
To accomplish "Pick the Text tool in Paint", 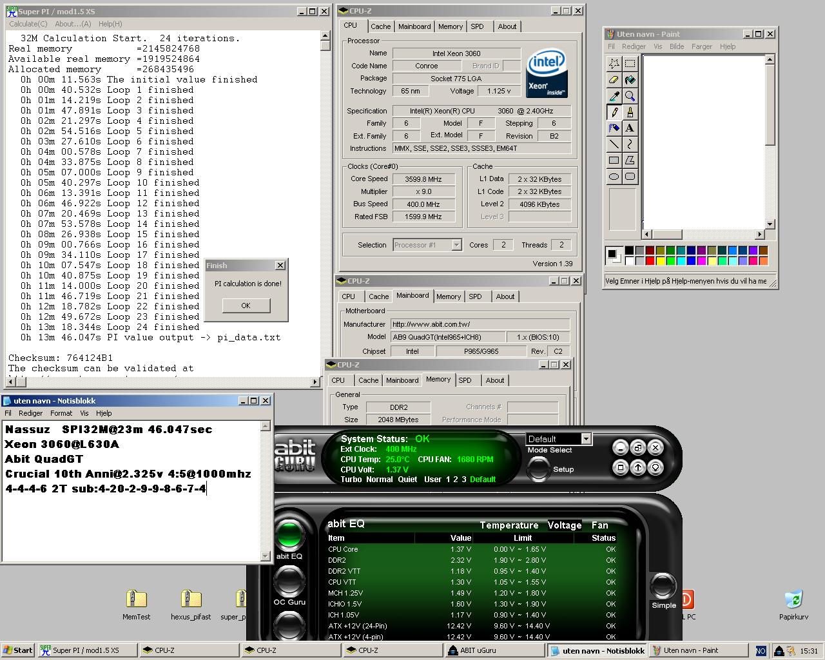I will [630, 128].
